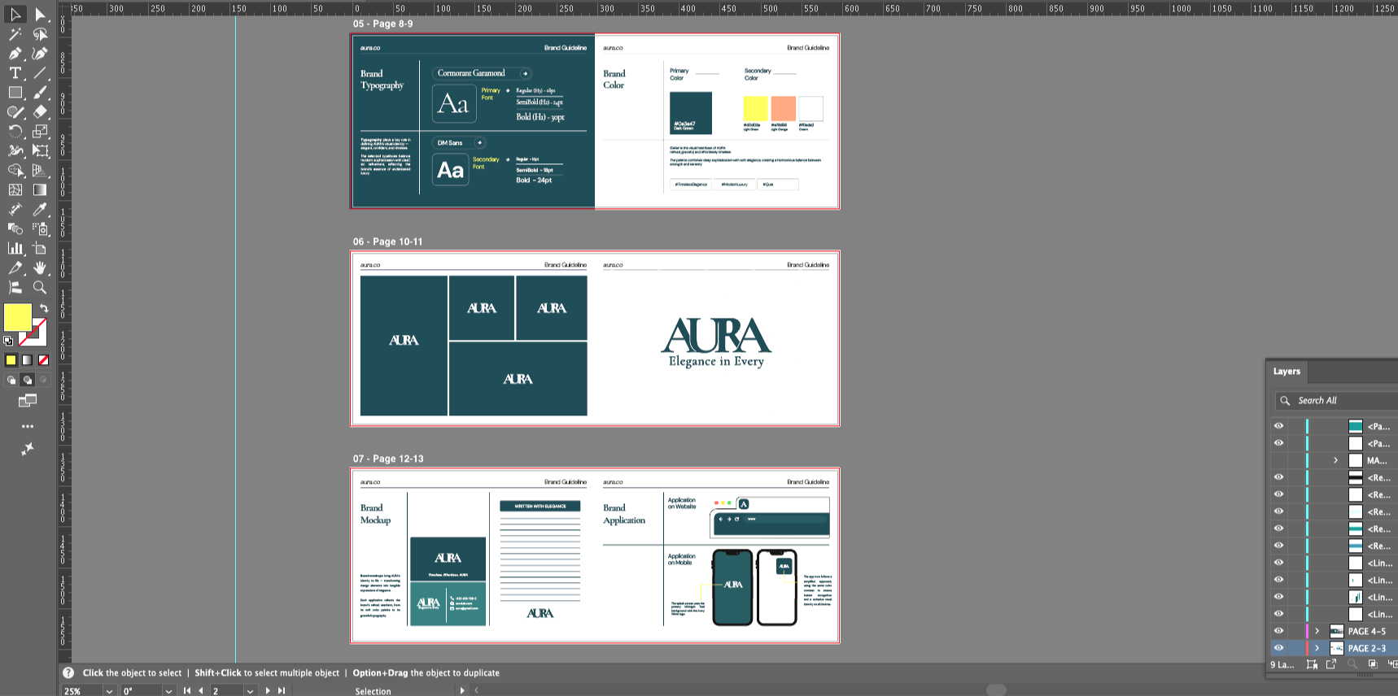Select the Rectangle tool
1398x696 pixels.
click(15, 93)
